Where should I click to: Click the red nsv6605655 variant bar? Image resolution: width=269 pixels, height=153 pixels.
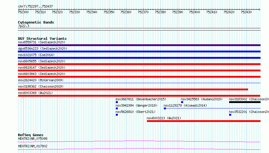(139, 64)
